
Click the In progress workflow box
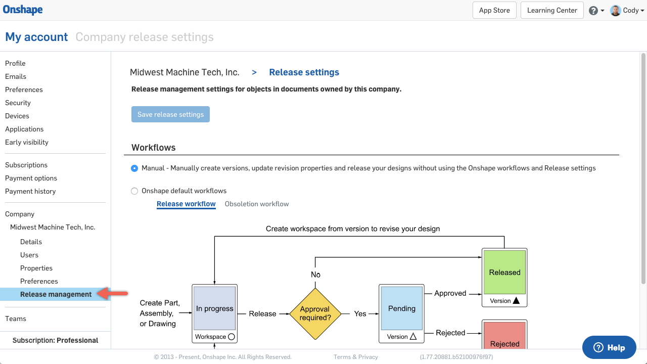coord(215,313)
